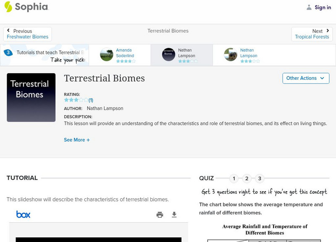Click the Sophia logo

tap(26, 7)
